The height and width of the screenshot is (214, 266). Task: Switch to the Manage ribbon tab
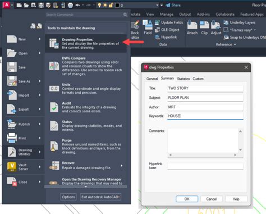point(167,14)
